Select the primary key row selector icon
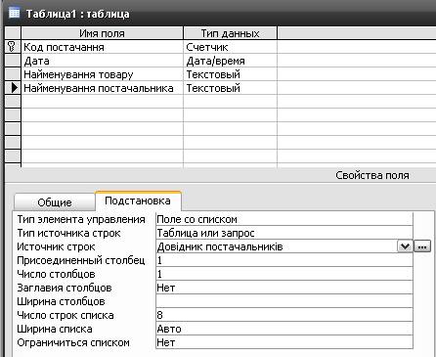This screenshot has height=357, width=436. pos(13,47)
